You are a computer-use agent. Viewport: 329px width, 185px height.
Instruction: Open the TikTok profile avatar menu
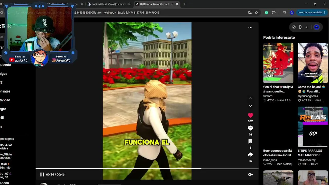tap(316, 27)
